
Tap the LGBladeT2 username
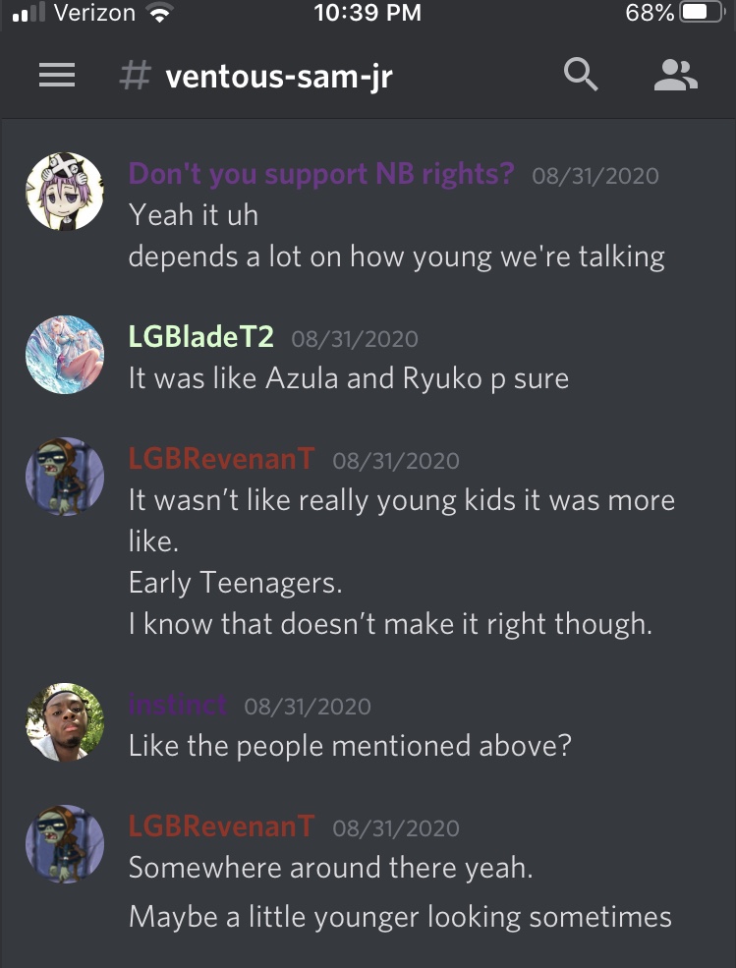tap(201, 337)
